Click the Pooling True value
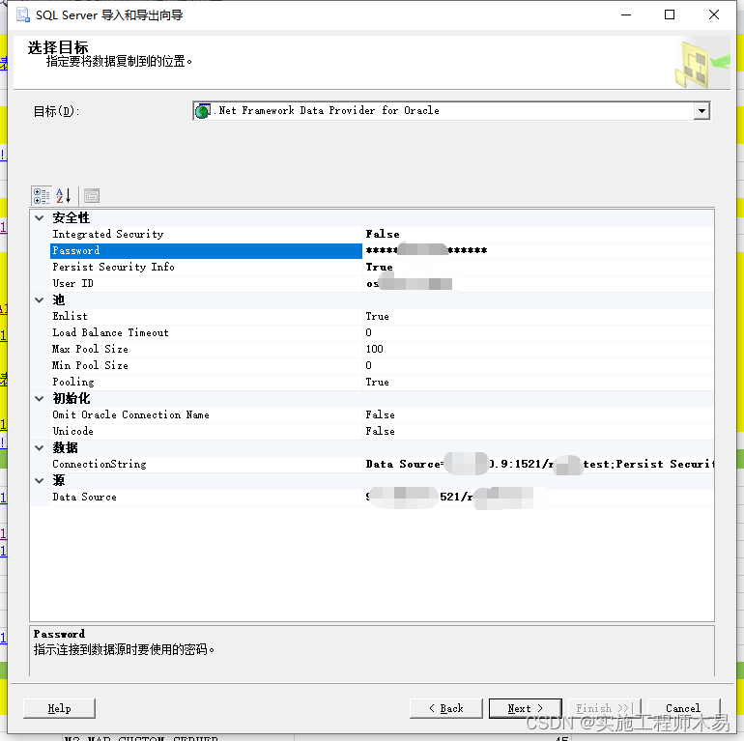This screenshot has height=741, width=744. coord(538,382)
